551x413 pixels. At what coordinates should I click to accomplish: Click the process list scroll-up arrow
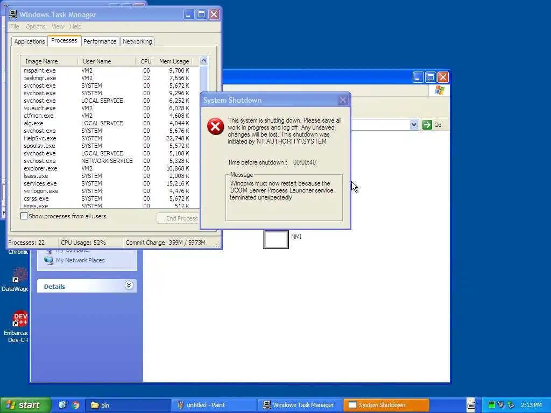[x=203, y=61]
